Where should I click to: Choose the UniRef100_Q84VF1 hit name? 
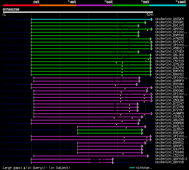[170, 146]
